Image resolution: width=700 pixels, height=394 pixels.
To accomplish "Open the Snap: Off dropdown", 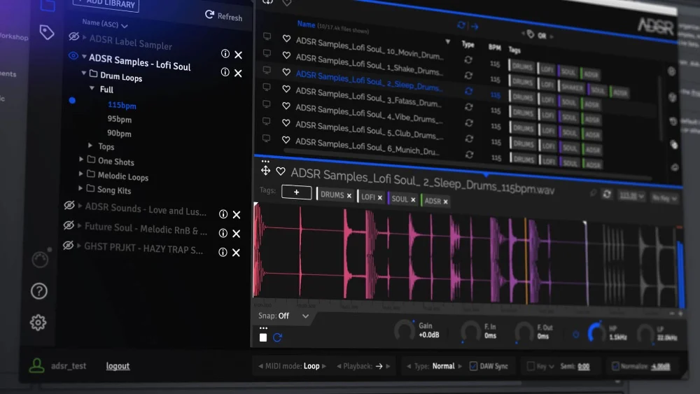I will tap(283, 316).
